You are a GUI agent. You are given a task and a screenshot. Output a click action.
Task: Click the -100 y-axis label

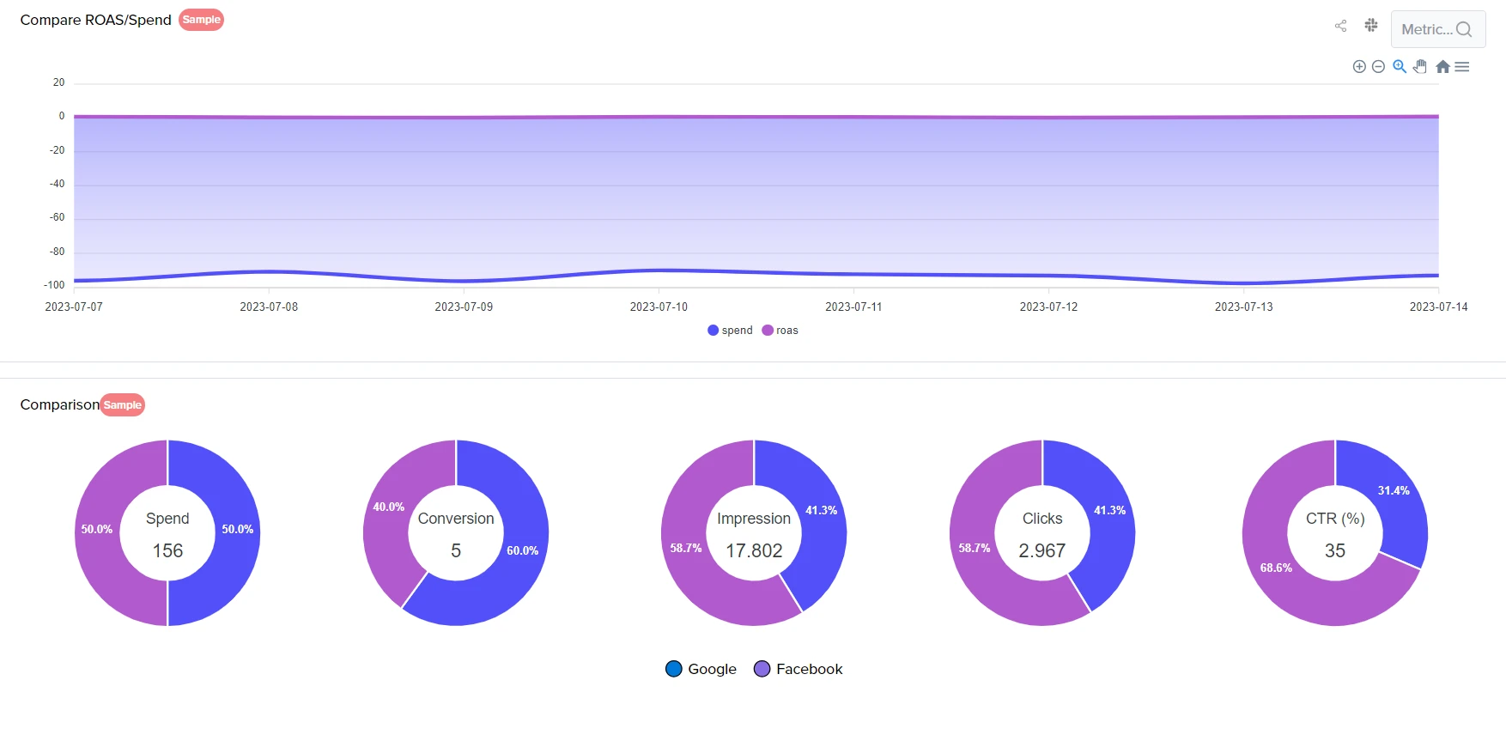coord(54,285)
